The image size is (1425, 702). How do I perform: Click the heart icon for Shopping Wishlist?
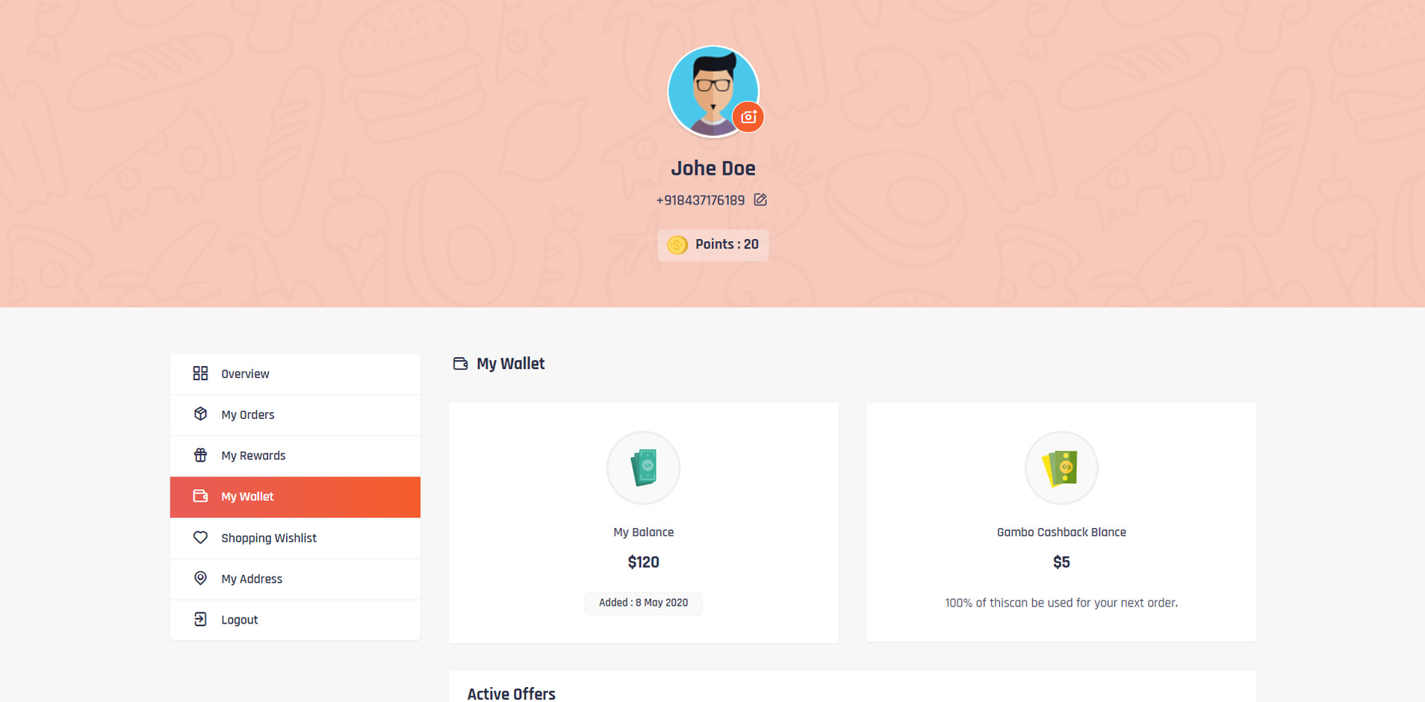click(x=200, y=538)
